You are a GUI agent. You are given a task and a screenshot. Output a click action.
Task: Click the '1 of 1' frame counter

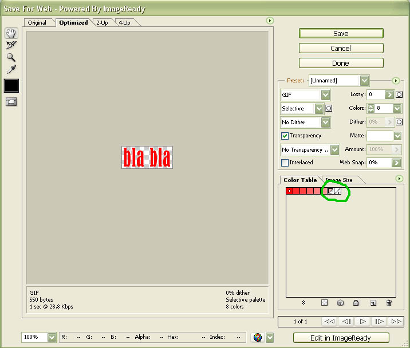point(301,321)
